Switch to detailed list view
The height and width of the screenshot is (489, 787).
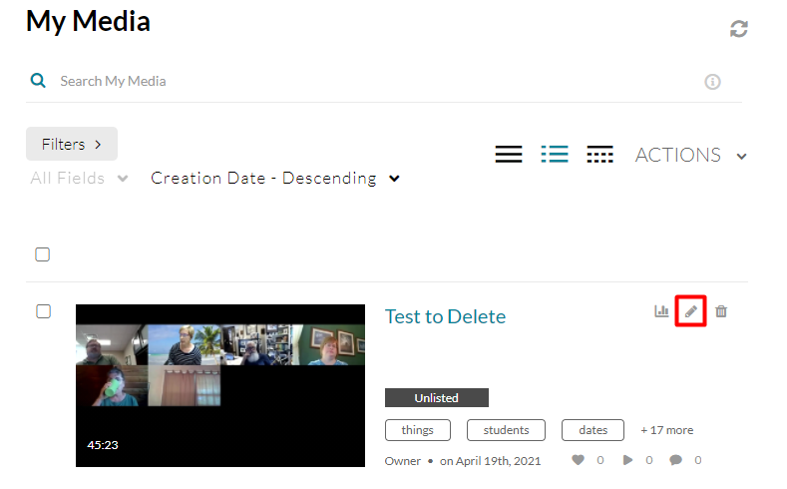click(x=555, y=155)
